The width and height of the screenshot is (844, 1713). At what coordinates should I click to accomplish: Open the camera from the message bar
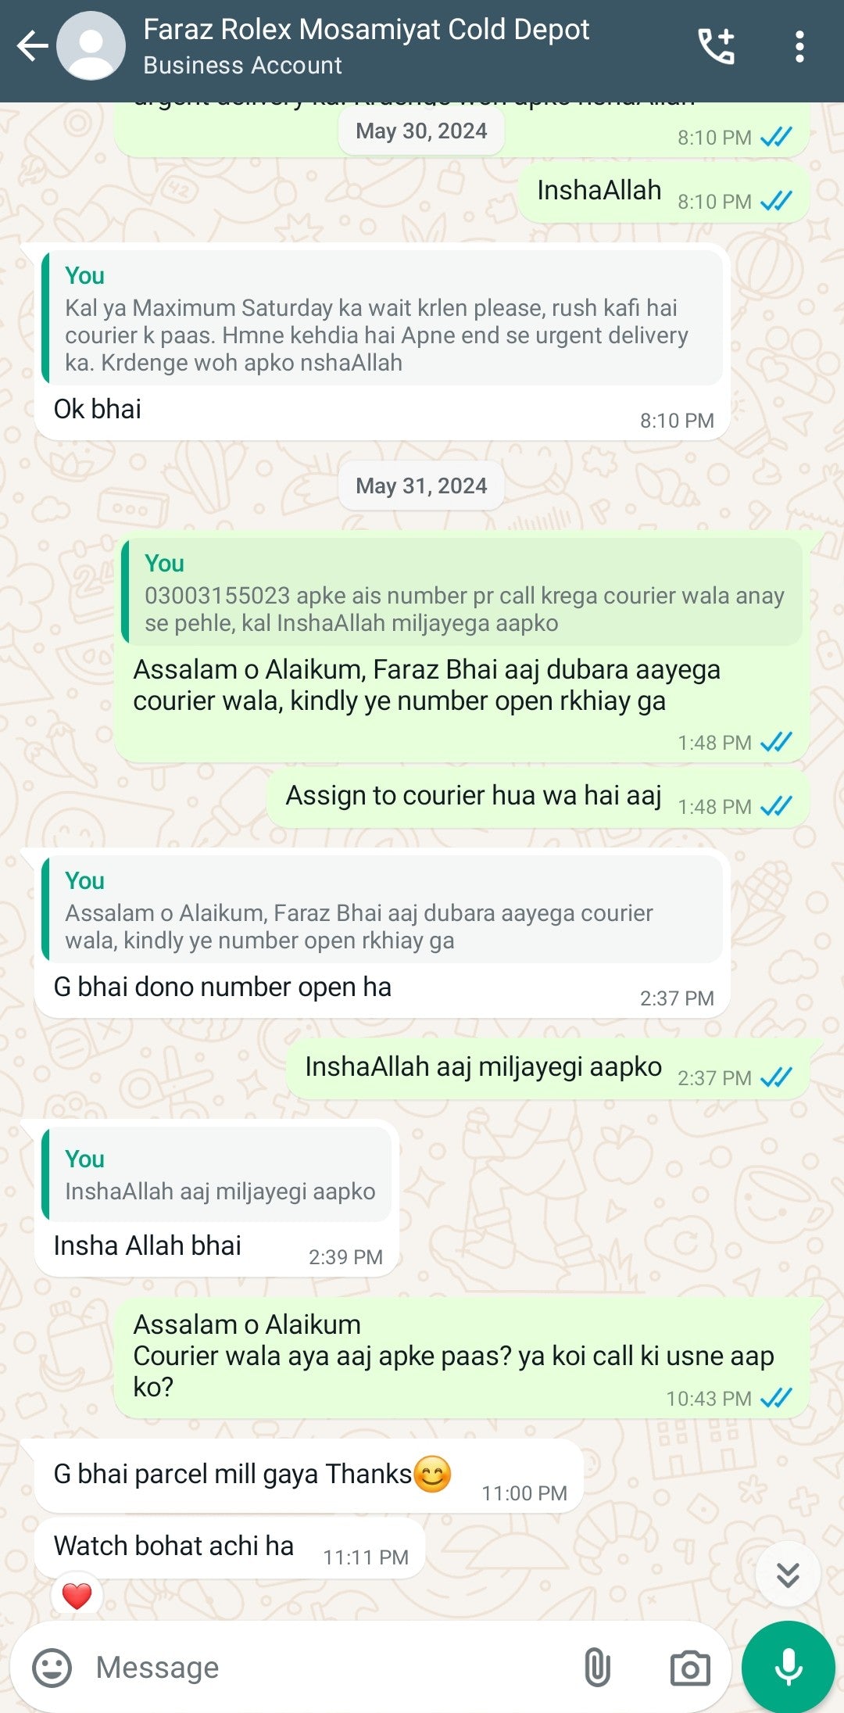(x=690, y=1667)
